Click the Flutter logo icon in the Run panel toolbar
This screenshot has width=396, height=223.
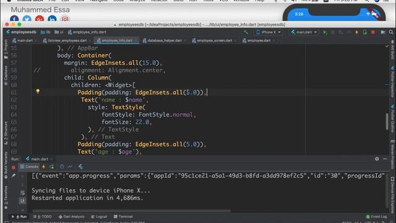(x=80, y=167)
